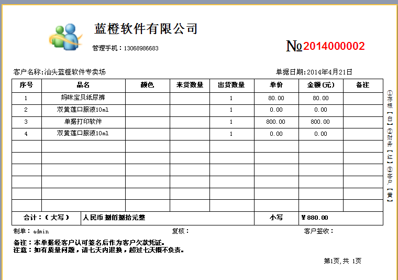Click amount 800.00 in 金额 column

(320, 122)
